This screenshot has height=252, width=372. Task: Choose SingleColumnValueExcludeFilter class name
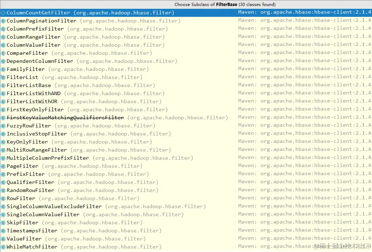[x=54, y=207]
